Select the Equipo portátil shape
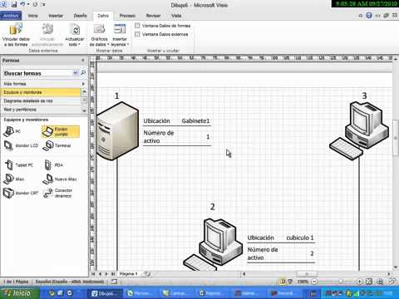 point(61,131)
